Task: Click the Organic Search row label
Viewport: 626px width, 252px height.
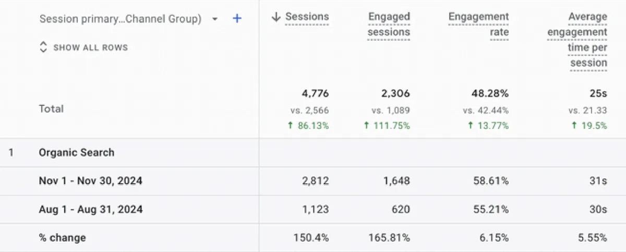Action: click(x=77, y=153)
